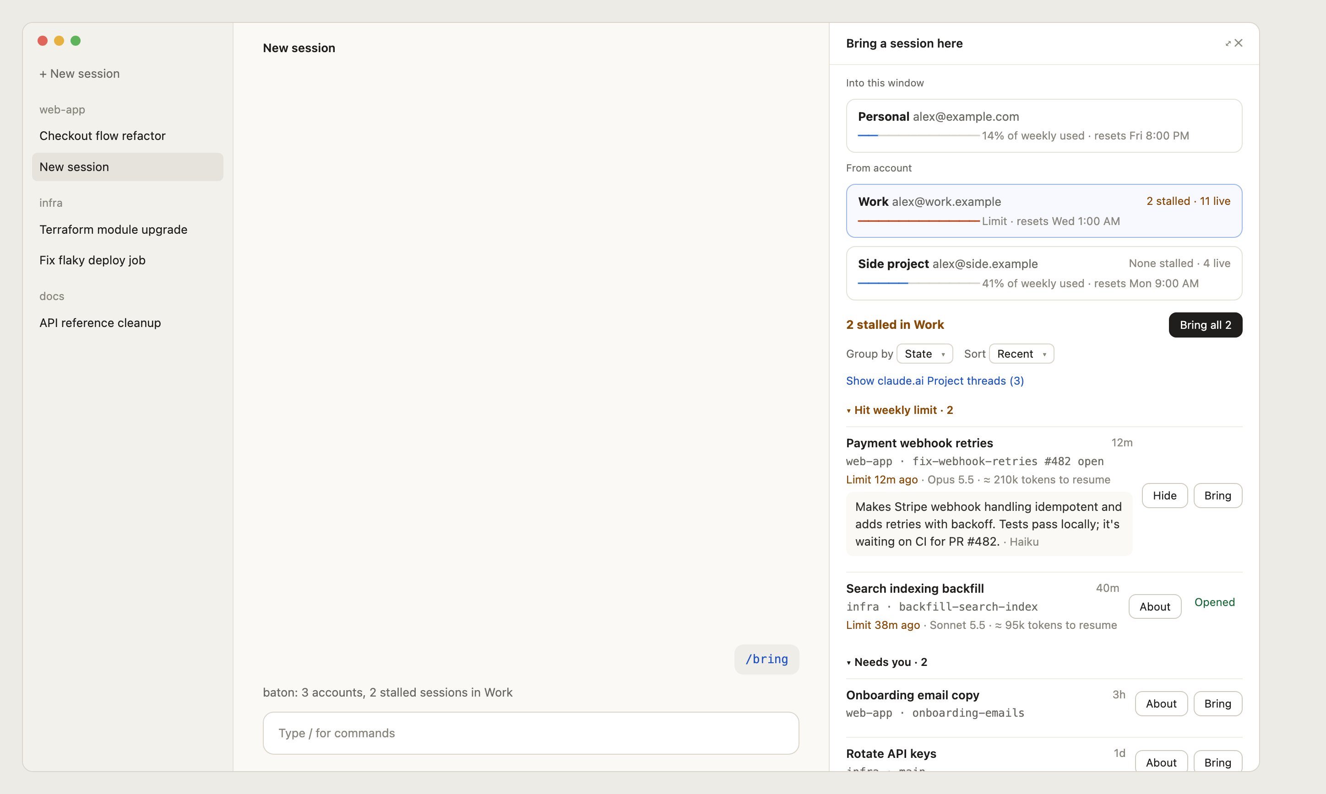Image resolution: width=1326 pixels, height=794 pixels.
Task: Hide the Payment webhook retries summary
Action: 1165,496
